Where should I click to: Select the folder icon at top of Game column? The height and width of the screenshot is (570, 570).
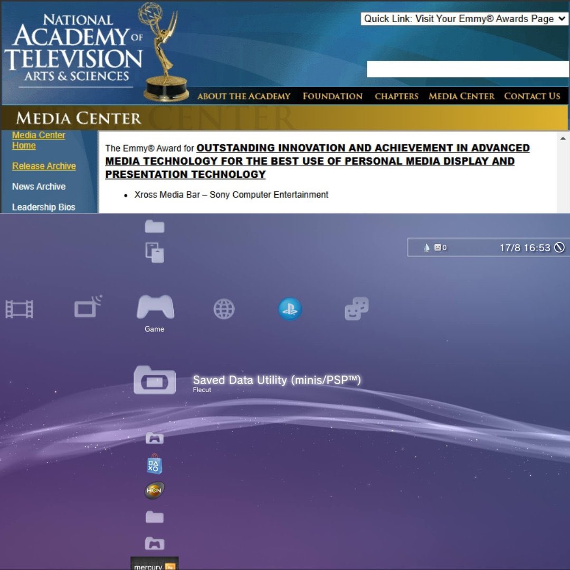155,226
